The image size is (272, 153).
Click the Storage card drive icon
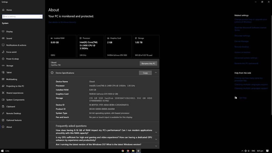[x=136, y=38]
